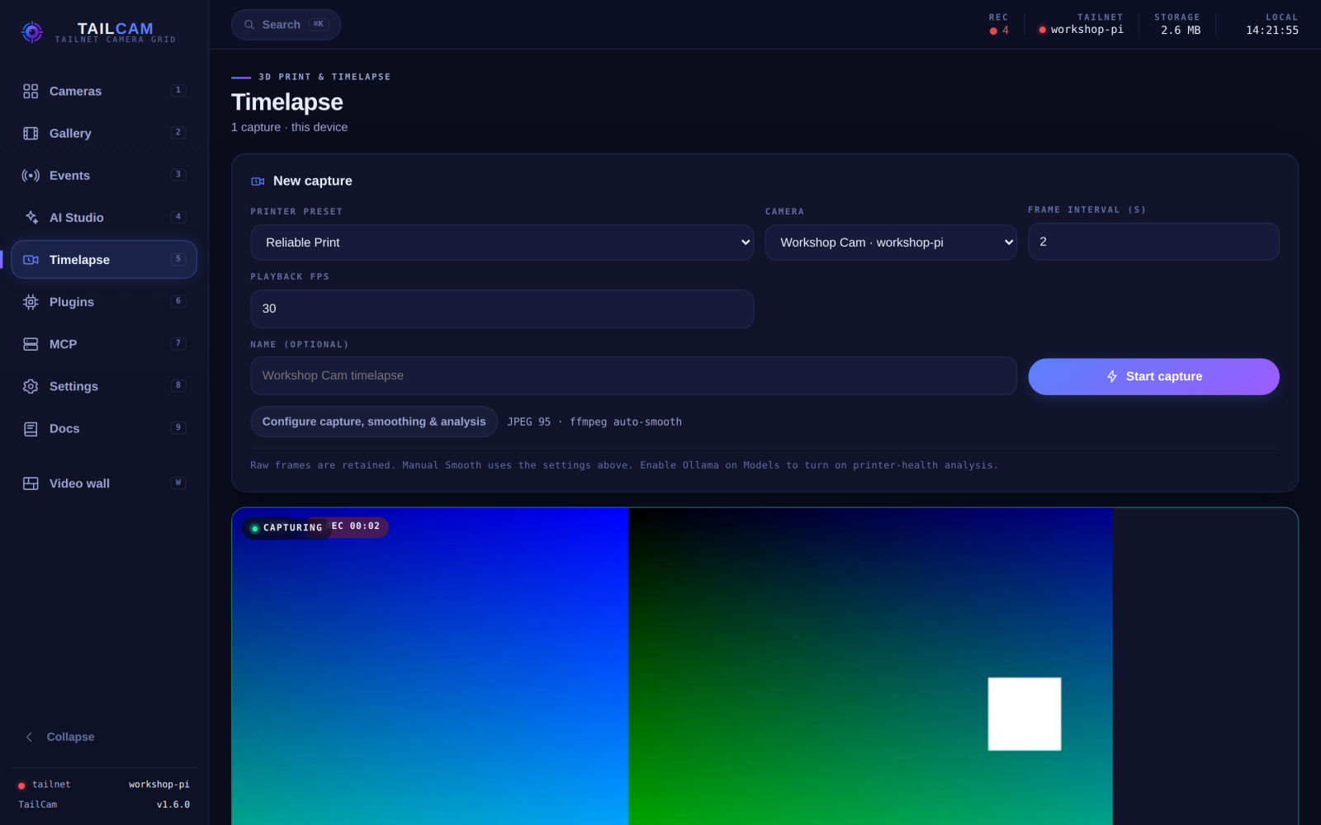Click the JPEG 95 ffmpeg auto-smooth text
This screenshot has height=825, width=1321.
pos(594,422)
